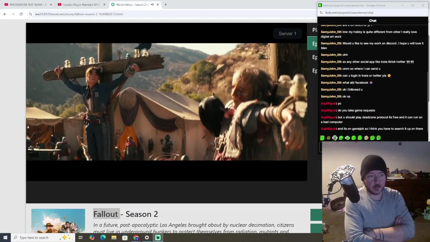The image size is (430, 242).
Task: Mute the Fallout tab audio speaker icon
Action: tap(152, 5)
